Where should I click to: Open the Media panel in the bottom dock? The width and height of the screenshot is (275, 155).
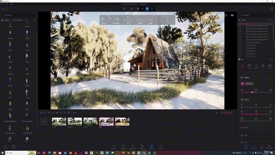[152, 147]
